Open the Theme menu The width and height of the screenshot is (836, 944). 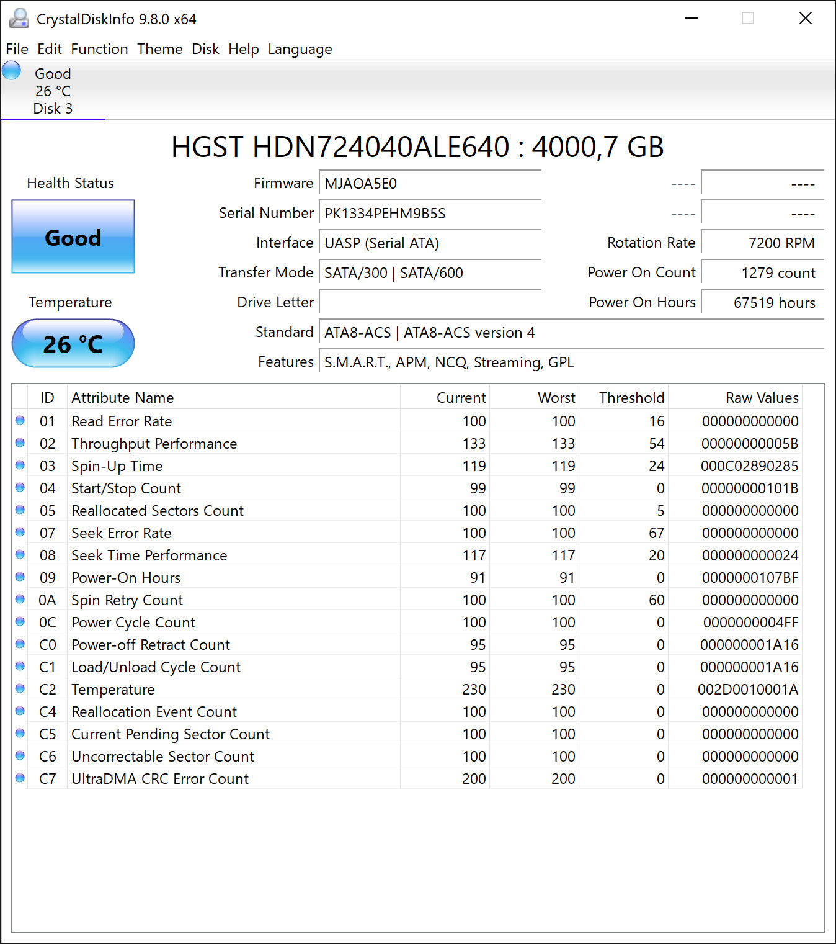coord(160,49)
